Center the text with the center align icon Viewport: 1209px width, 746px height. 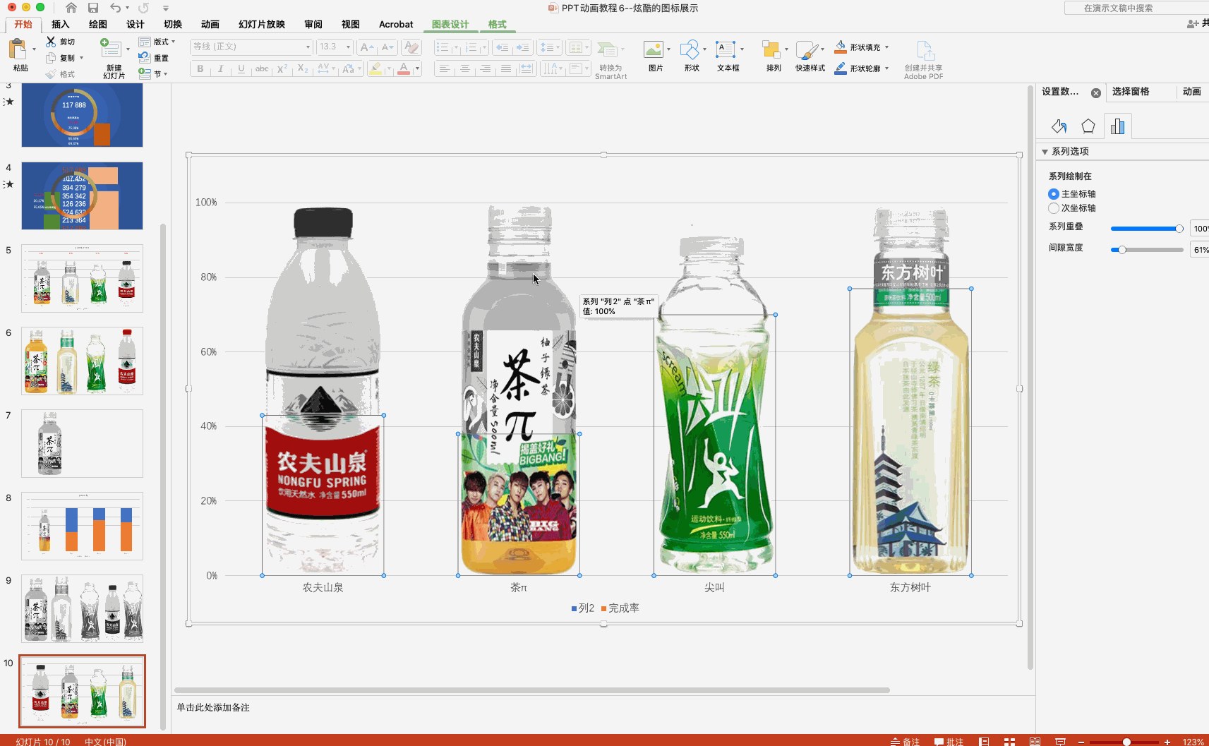coord(464,68)
